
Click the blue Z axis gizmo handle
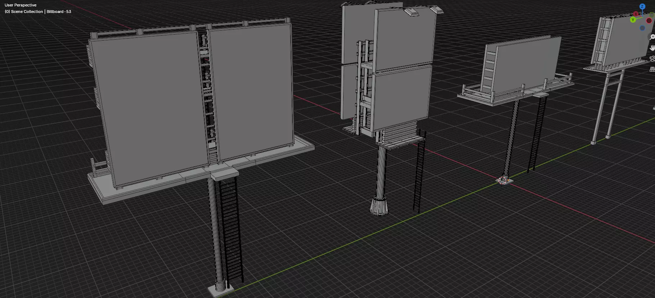642,6
